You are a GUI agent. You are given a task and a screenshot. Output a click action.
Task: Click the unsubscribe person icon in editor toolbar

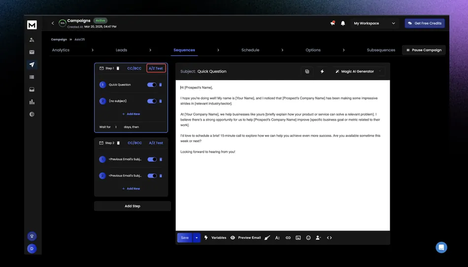[318, 238]
